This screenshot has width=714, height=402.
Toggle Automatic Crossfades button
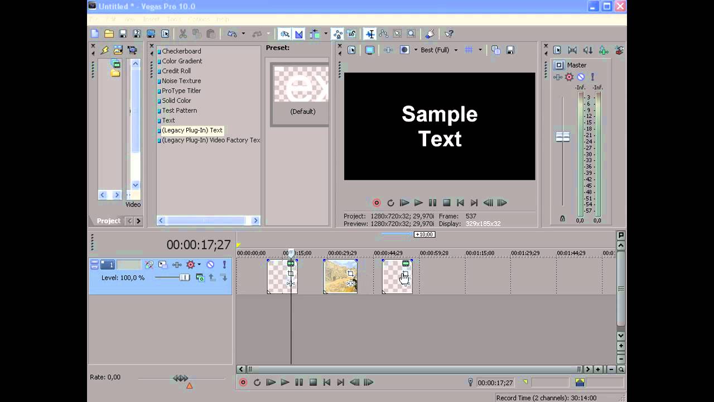click(298, 34)
